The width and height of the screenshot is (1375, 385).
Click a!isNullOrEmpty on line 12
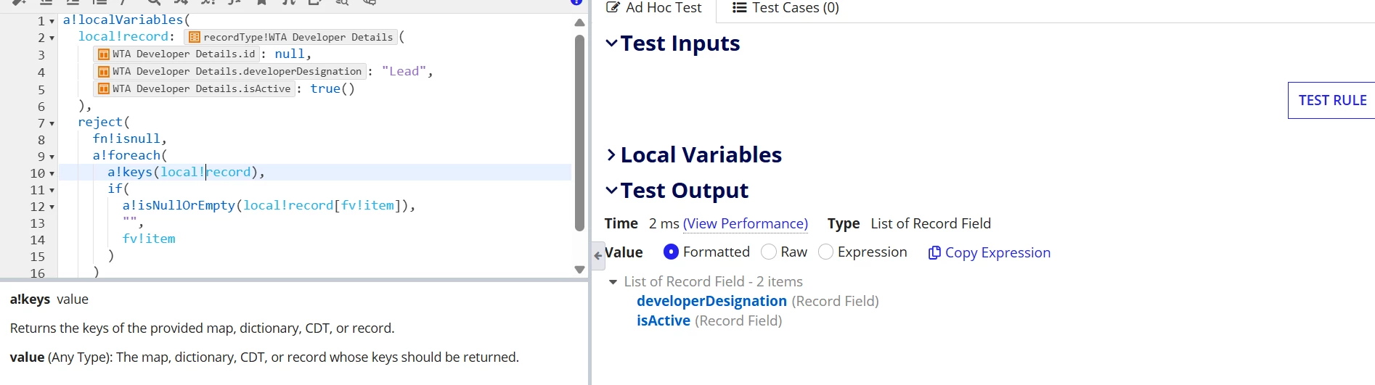179,206
